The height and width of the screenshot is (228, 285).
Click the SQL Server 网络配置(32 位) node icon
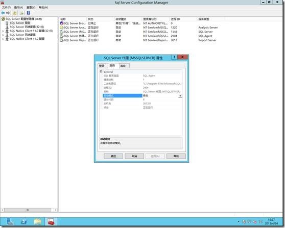tap(7, 27)
